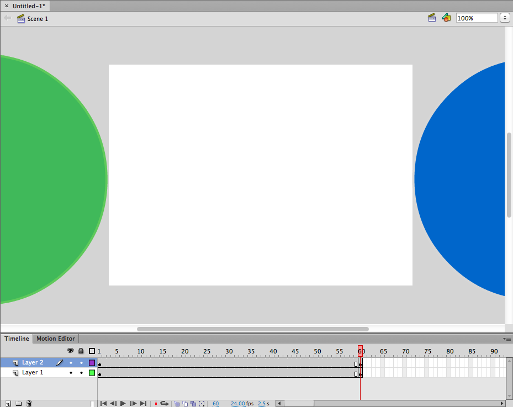
Task: Toggle visibility dot for Layer 2
Action: (x=71, y=363)
